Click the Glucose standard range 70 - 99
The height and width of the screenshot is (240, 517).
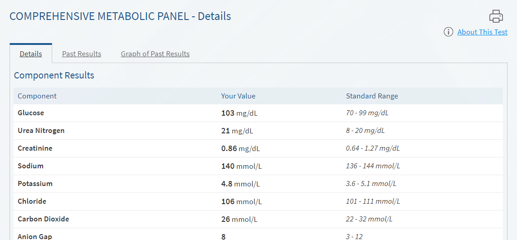coord(367,113)
